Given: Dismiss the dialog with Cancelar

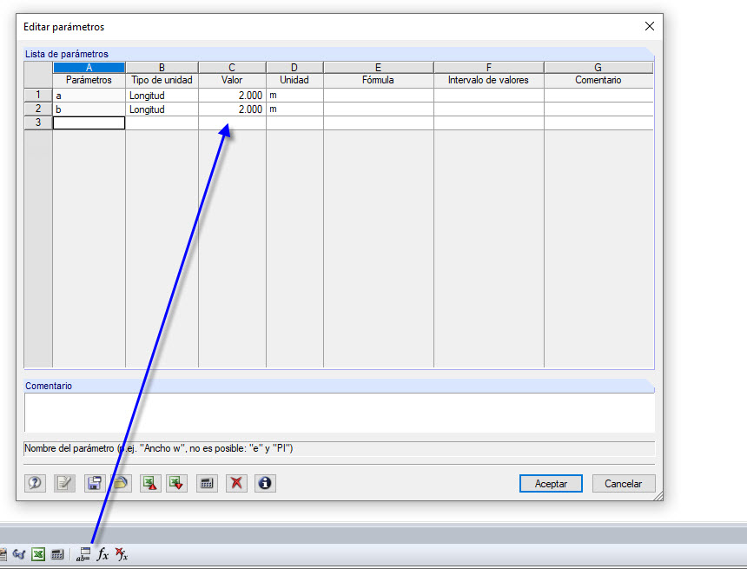Looking at the screenshot, I should point(624,483).
